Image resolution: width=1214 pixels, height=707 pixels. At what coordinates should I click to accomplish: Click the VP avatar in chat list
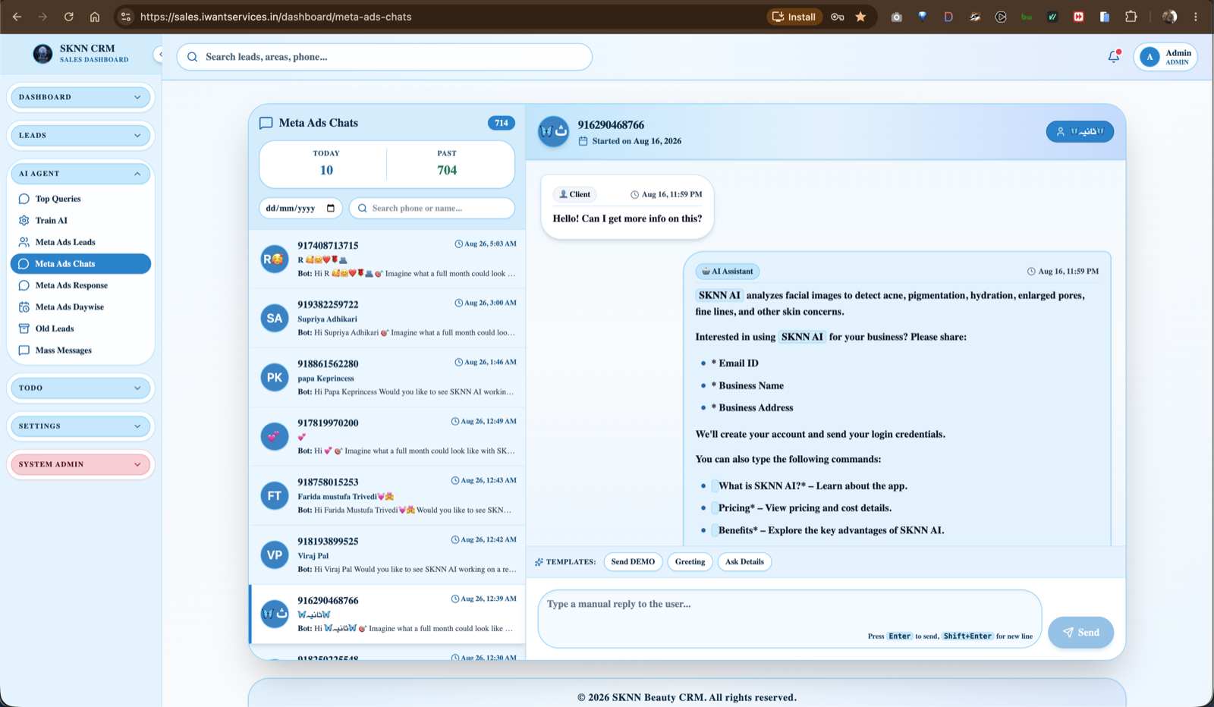tap(275, 555)
